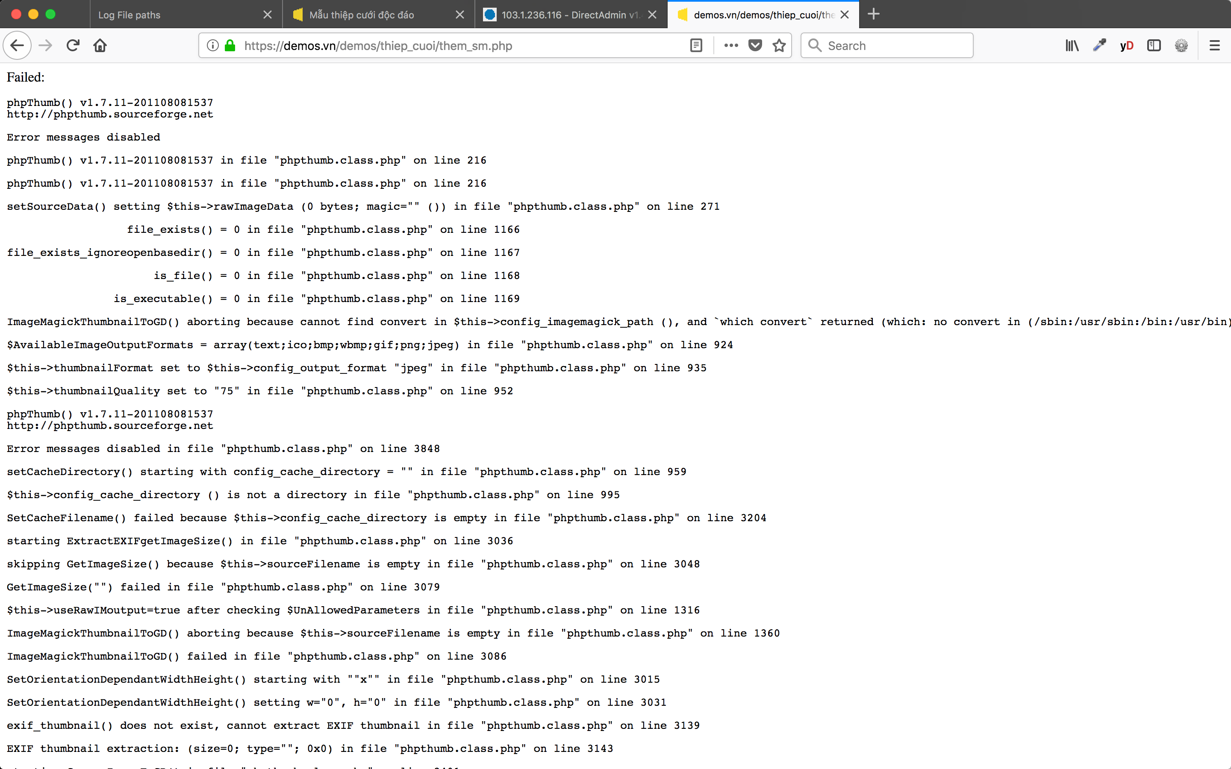
Task: Open the gear extension icon in the toolbar
Action: [1181, 46]
